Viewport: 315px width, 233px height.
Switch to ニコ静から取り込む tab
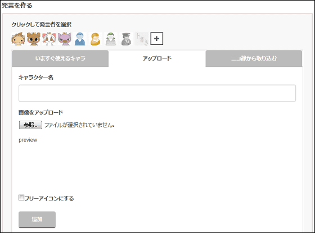[254, 58]
